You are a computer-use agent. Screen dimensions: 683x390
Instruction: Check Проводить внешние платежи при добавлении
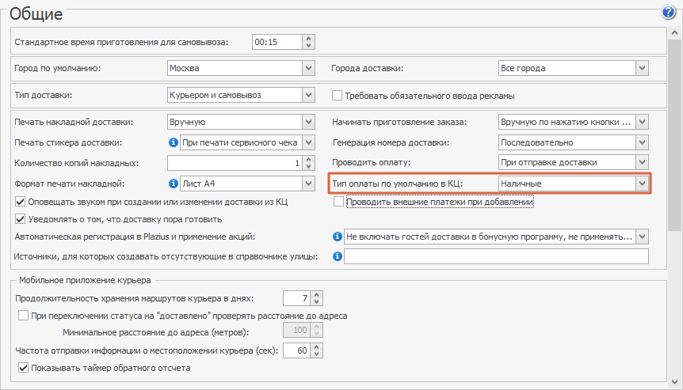(x=338, y=201)
